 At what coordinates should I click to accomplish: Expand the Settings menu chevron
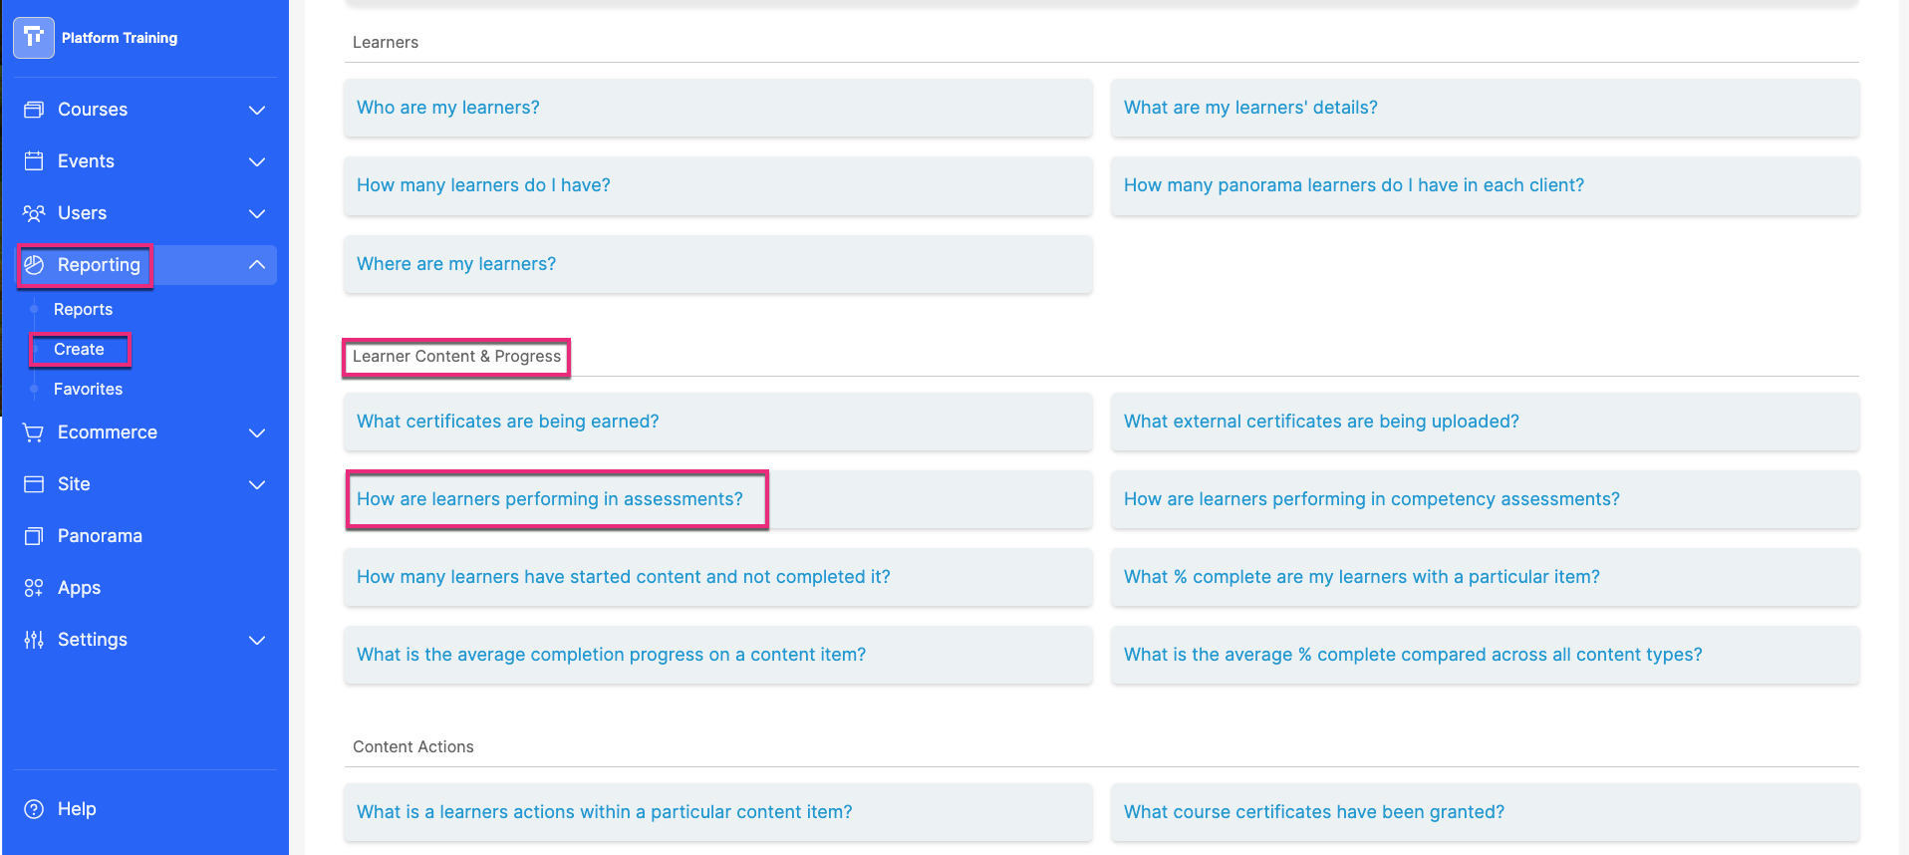[x=257, y=640]
